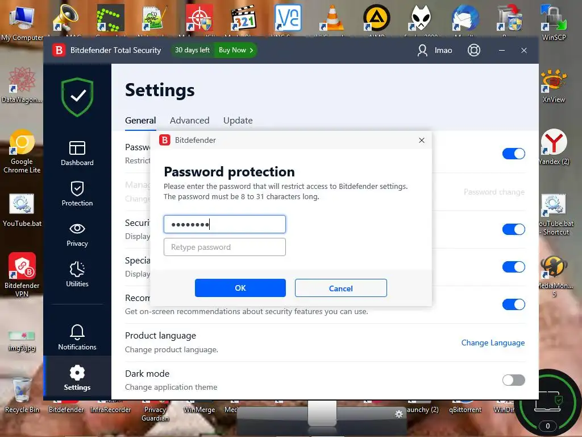Click the 30 days left badge
Viewport: 582px width, 437px height.
pyautogui.click(x=192, y=50)
